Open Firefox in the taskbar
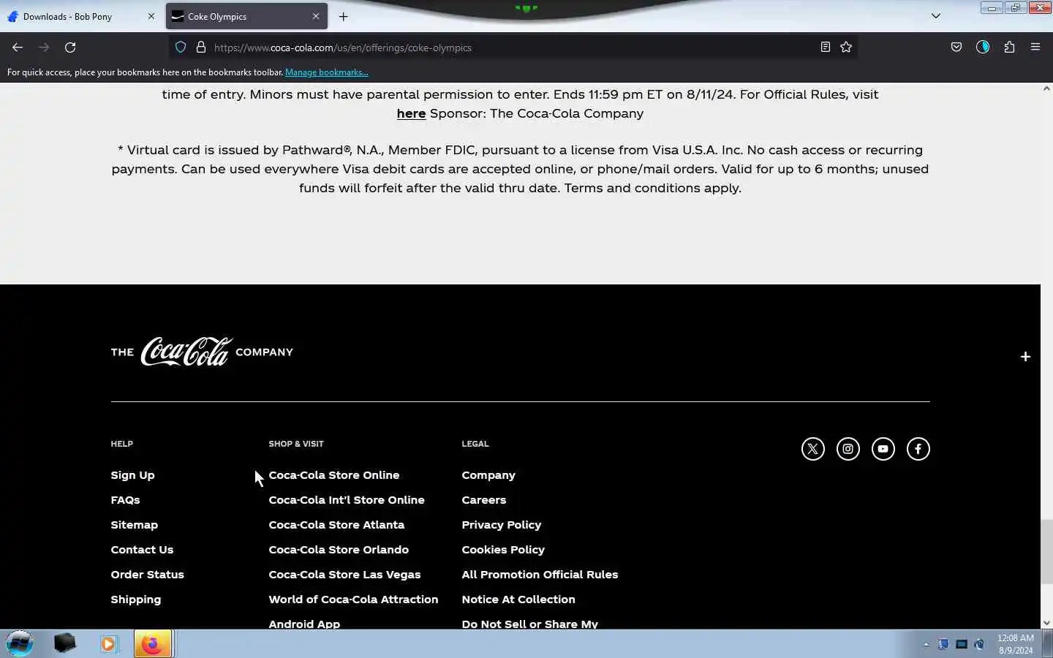Image resolution: width=1053 pixels, height=658 pixels. [x=152, y=643]
